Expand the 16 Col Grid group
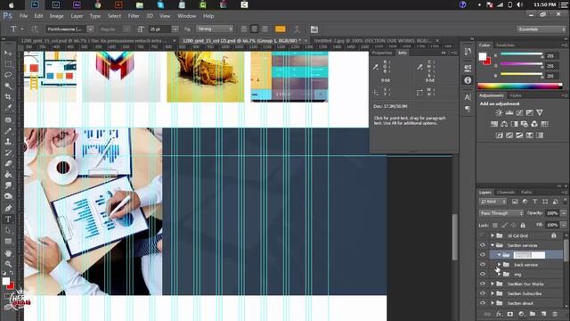The image size is (570, 321). 493,235
